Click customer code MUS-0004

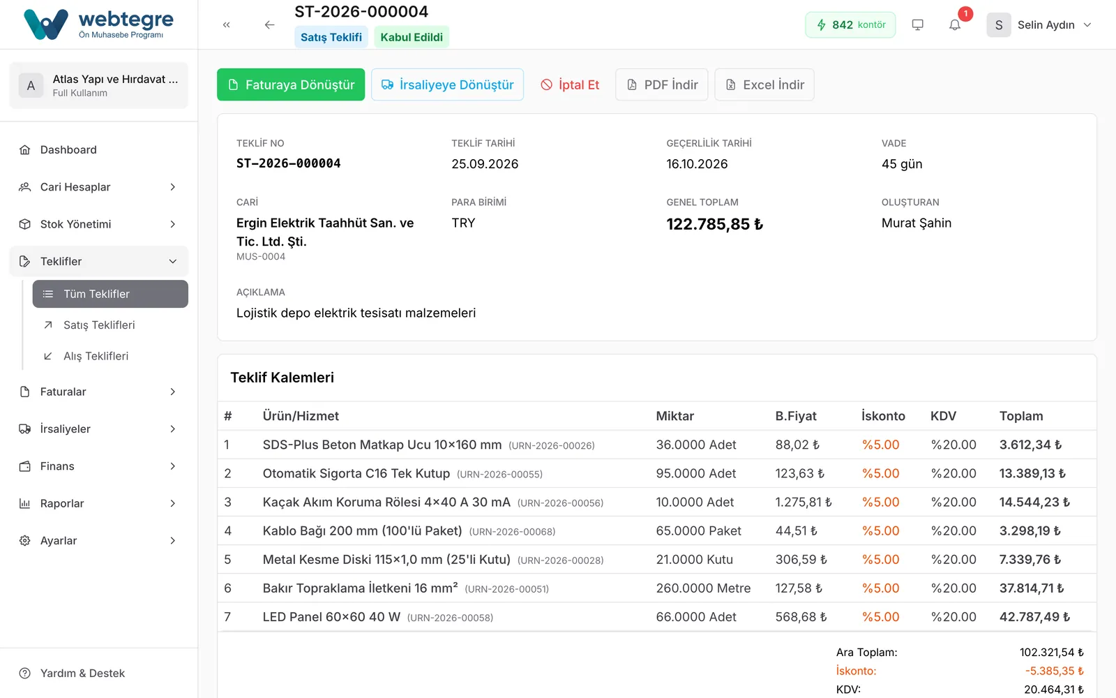(261, 257)
